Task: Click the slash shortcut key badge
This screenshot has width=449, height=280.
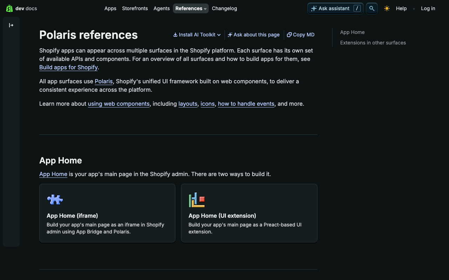Action: tap(357, 8)
